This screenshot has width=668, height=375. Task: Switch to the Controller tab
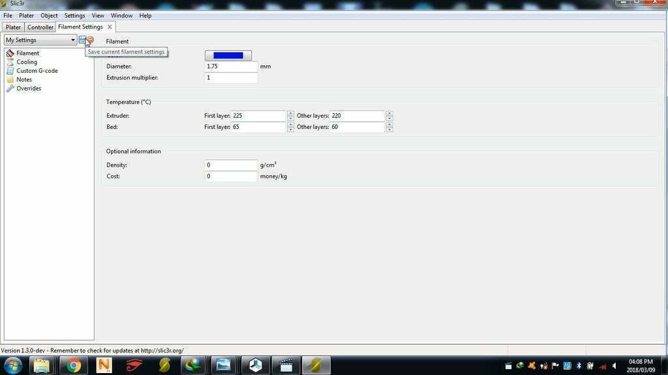click(40, 27)
